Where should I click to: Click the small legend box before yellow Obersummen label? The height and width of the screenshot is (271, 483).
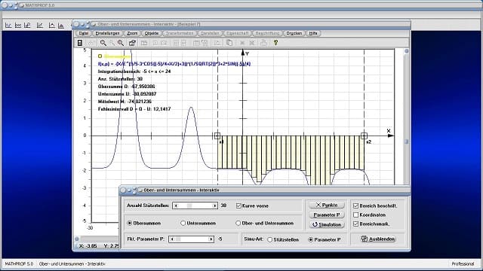click(100, 56)
